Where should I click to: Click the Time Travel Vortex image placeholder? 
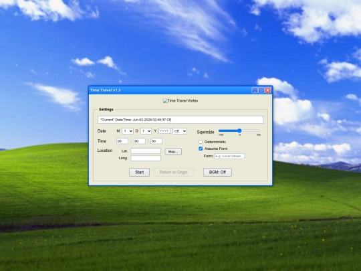tap(180, 100)
